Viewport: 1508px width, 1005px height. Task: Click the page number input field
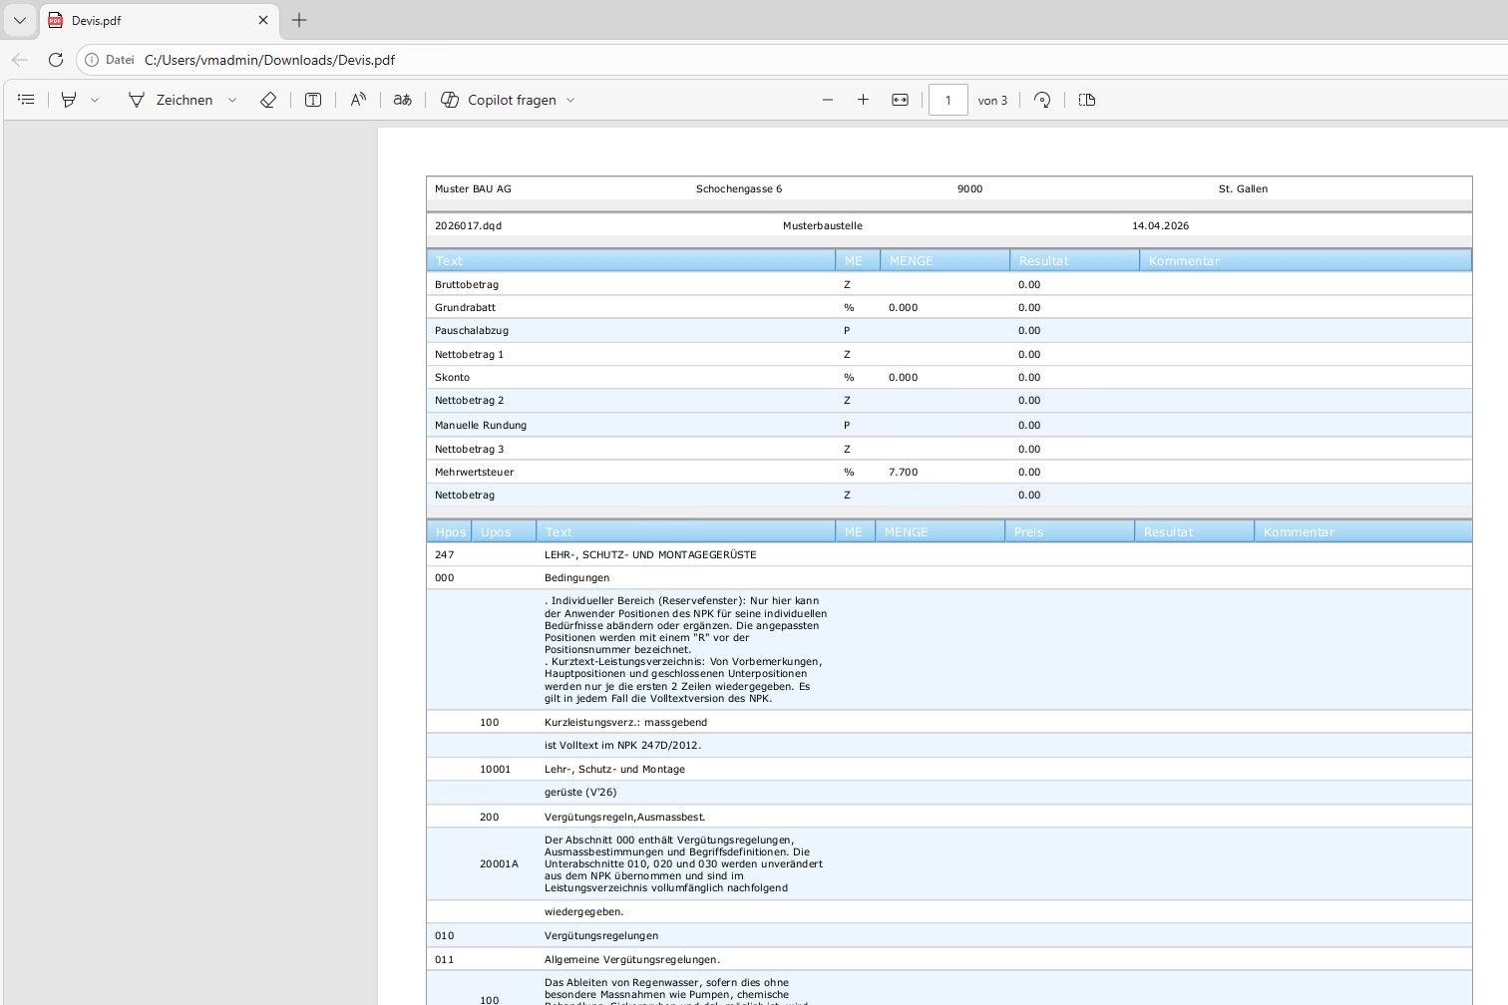[x=948, y=100]
